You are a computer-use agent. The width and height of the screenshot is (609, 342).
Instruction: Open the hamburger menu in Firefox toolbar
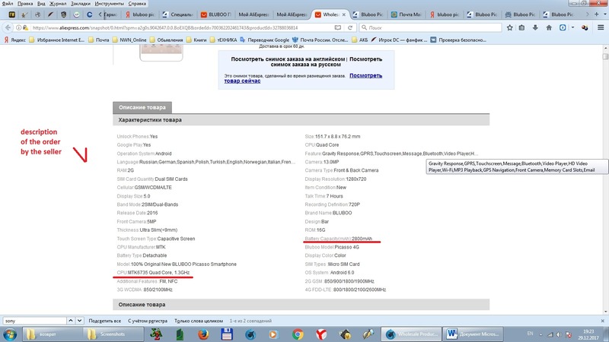pyautogui.click(x=601, y=27)
